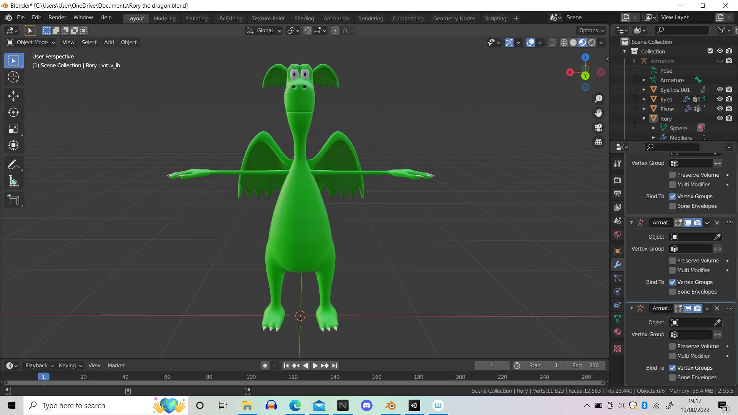
Task: Expand the Sphere item under Rory
Action: (653, 128)
